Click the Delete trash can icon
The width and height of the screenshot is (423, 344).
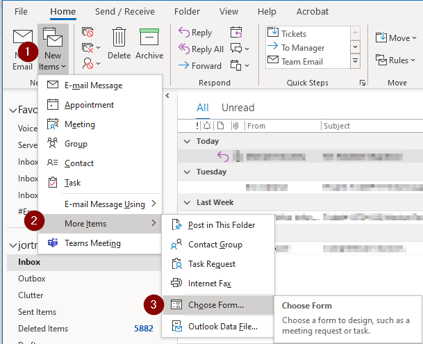[x=119, y=38]
